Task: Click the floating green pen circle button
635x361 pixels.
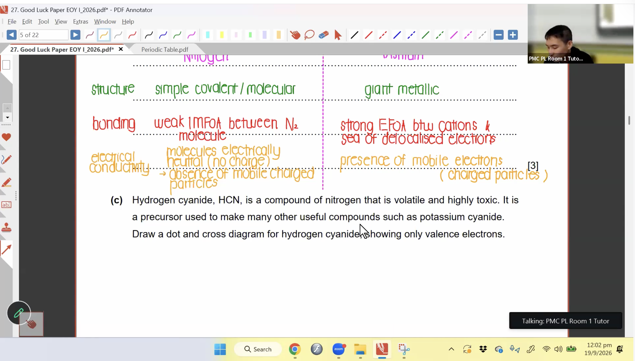Action: pyautogui.click(x=19, y=313)
